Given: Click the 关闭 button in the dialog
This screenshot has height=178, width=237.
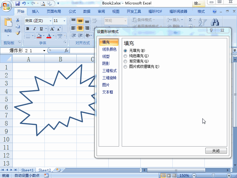Looking at the screenshot, I should (x=216, y=151).
